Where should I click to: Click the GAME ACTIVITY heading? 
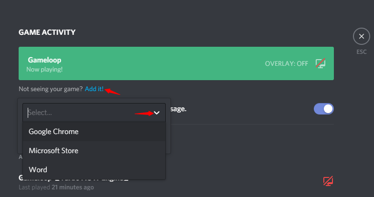[47, 32]
